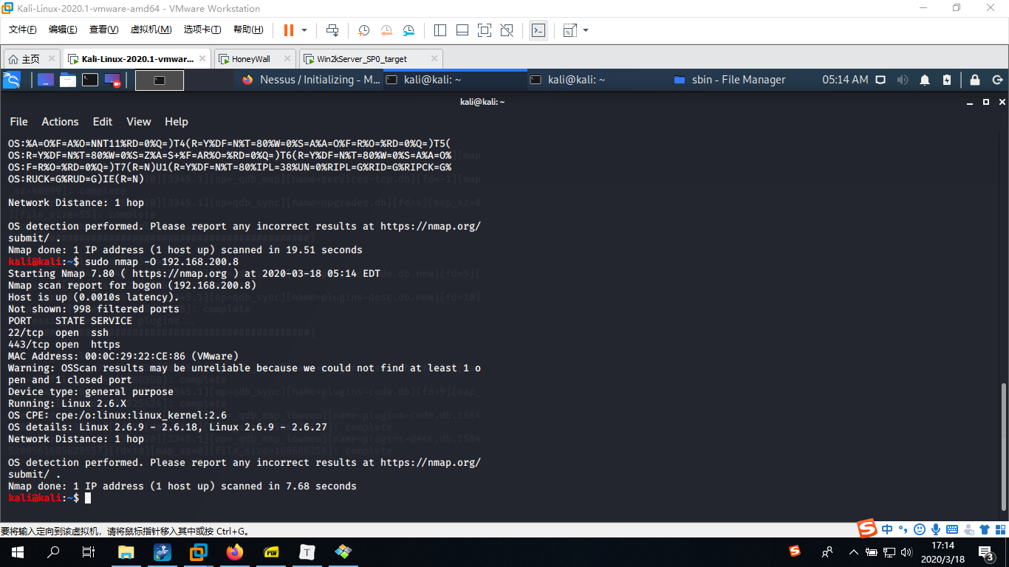The height and width of the screenshot is (567, 1009).
Task: Launch file manager from Kali panel
Action: coord(68,80)
